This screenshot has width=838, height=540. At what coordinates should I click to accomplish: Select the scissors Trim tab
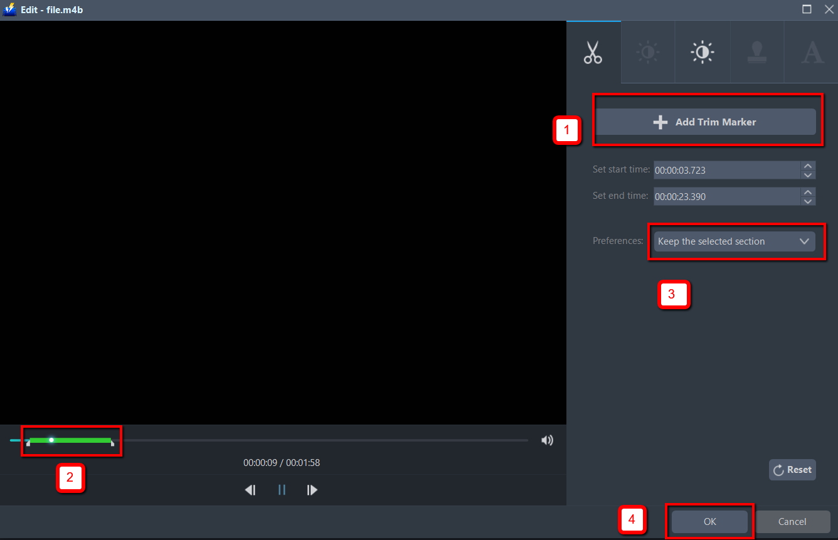[593, 53]
